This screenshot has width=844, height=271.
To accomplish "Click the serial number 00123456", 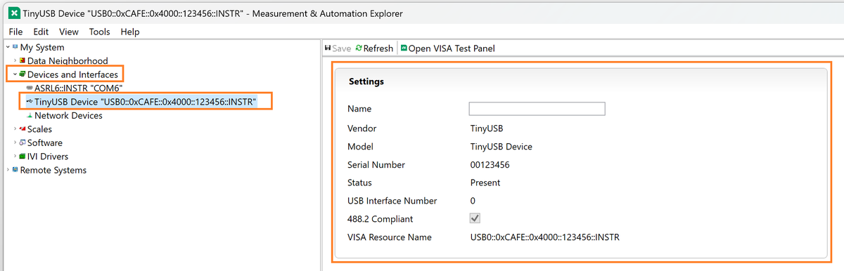I will coord(490,165).
